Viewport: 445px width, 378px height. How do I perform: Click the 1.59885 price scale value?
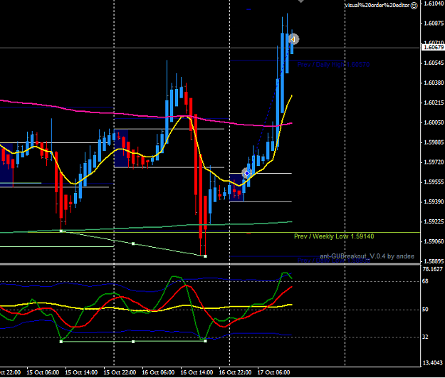coord(434,142)
